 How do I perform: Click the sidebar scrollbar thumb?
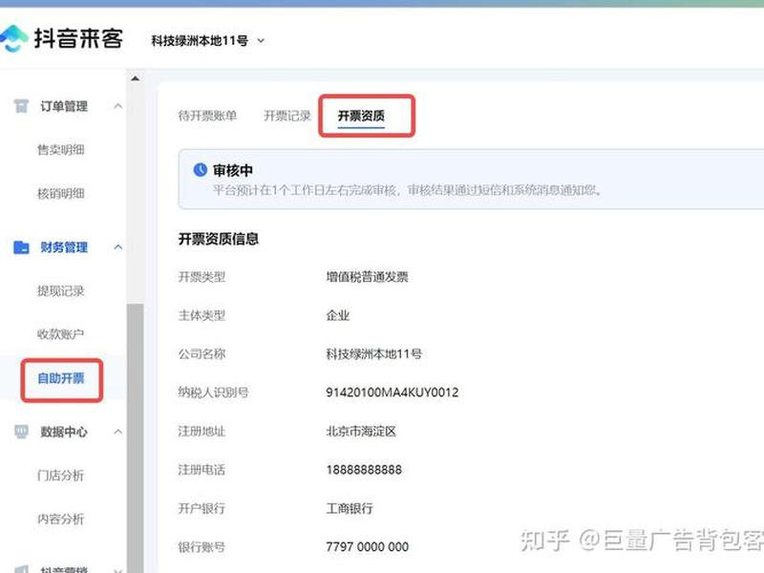[135, 438]
